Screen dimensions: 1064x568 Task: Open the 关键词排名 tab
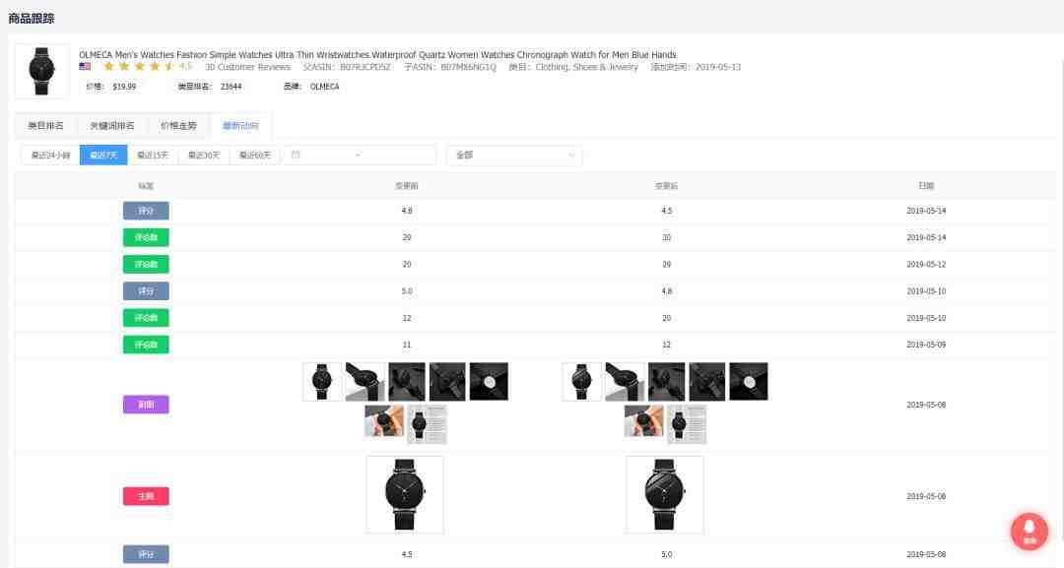coord(112,125)
